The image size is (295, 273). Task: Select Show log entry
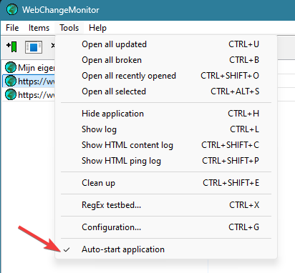(x=166, y=129)
